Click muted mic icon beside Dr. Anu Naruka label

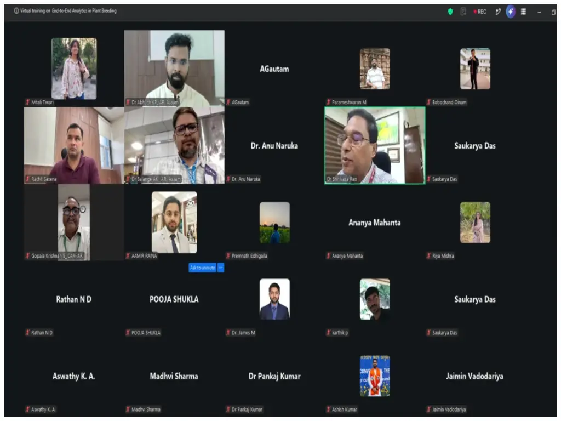tap(228, 179)
